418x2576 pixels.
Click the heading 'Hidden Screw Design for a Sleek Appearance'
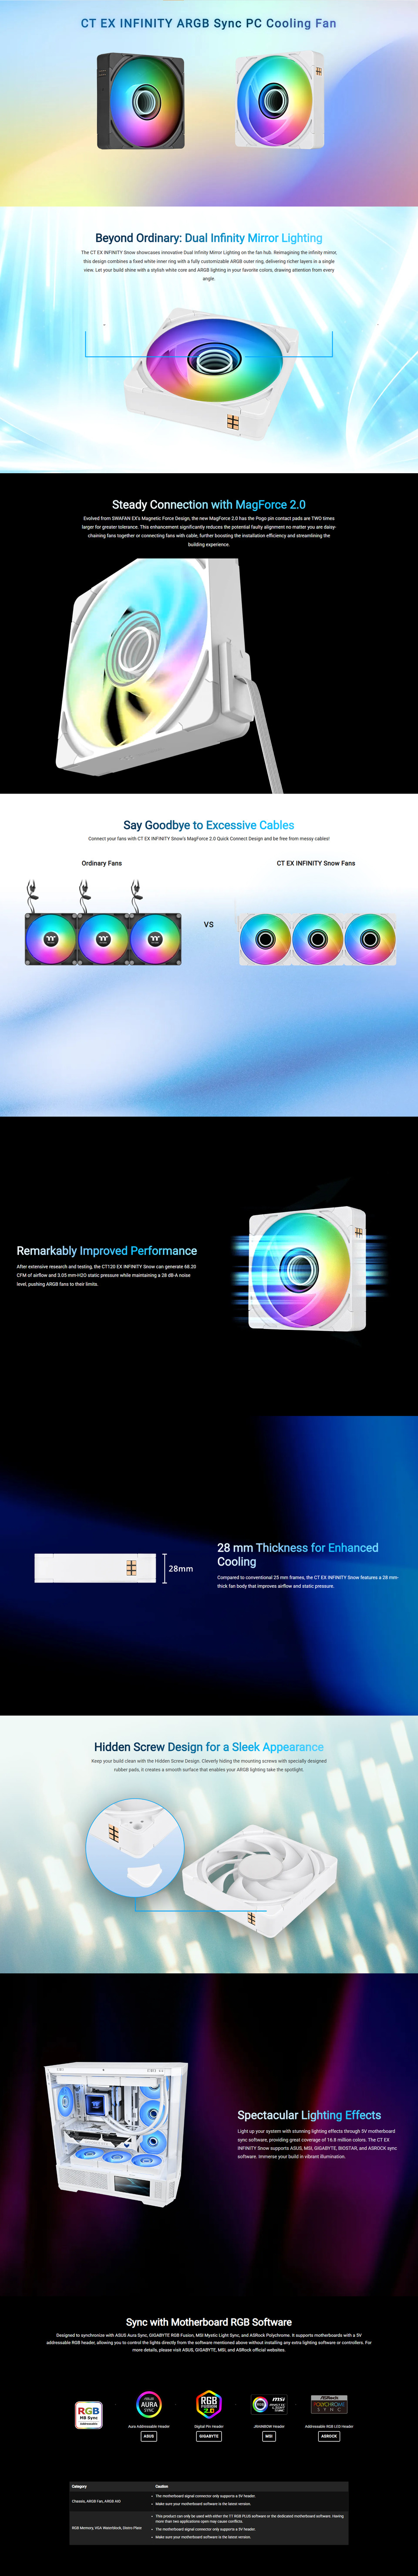coord(209,1747)
